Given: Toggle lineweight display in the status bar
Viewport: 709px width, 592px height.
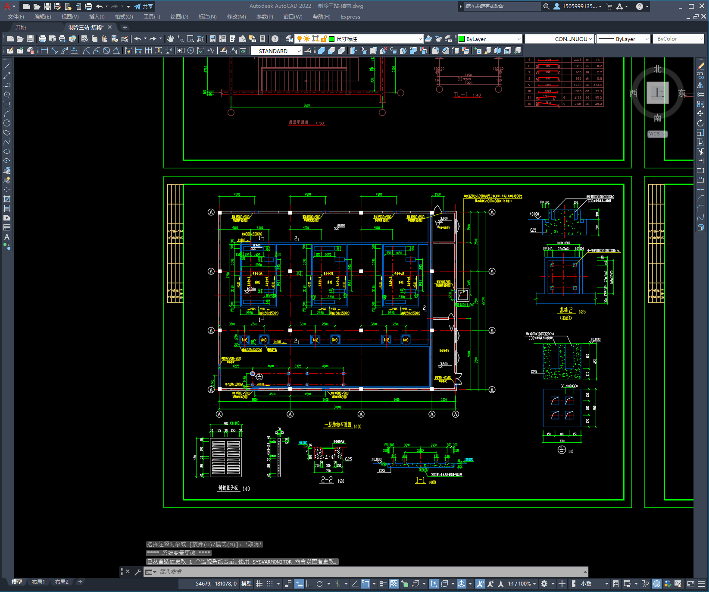Looking at the screenshot, I should [383, 584].
